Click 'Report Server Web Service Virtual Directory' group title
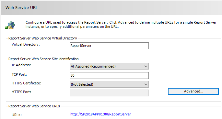Screen dimensions: 222x119 click(42, 38)
